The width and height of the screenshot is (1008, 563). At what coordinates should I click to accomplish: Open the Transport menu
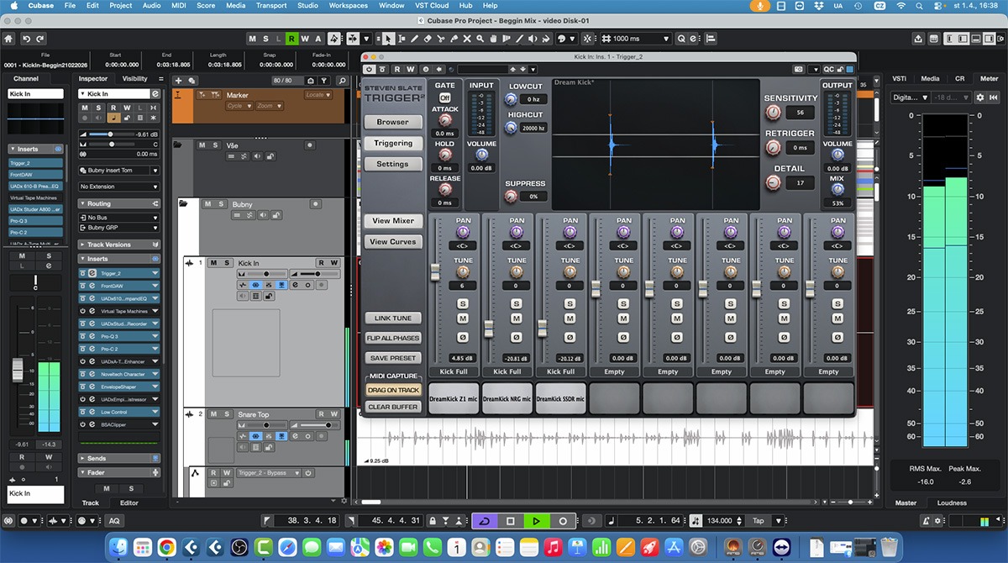(x=271, y=6)
